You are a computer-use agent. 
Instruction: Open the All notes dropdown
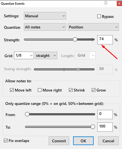pyautogui.click(x=45, y=27)
